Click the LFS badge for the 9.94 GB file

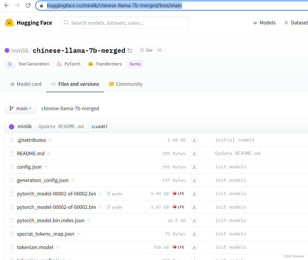click(178, 194)
